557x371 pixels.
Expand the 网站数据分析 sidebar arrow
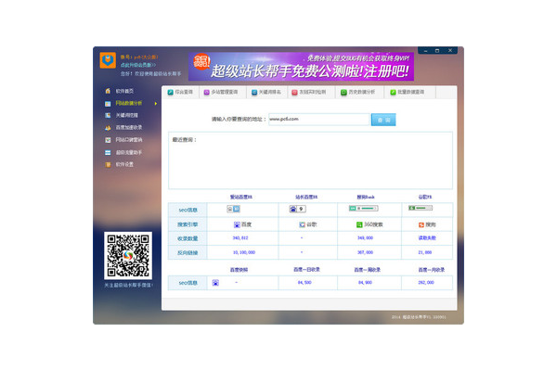click(x=155, y=103)
